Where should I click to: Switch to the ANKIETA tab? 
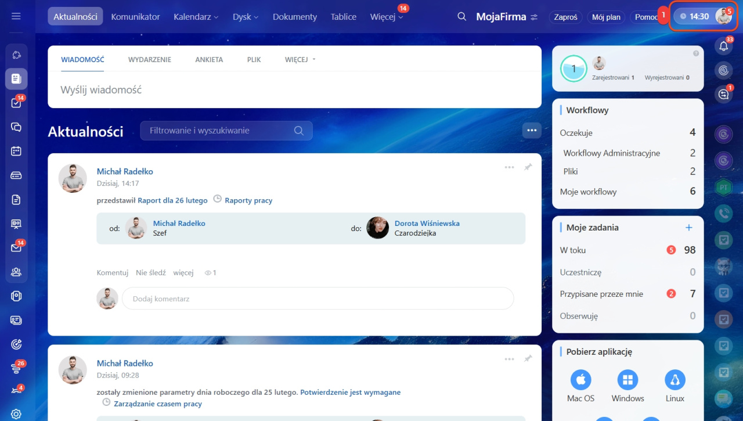tap(209, 59)
